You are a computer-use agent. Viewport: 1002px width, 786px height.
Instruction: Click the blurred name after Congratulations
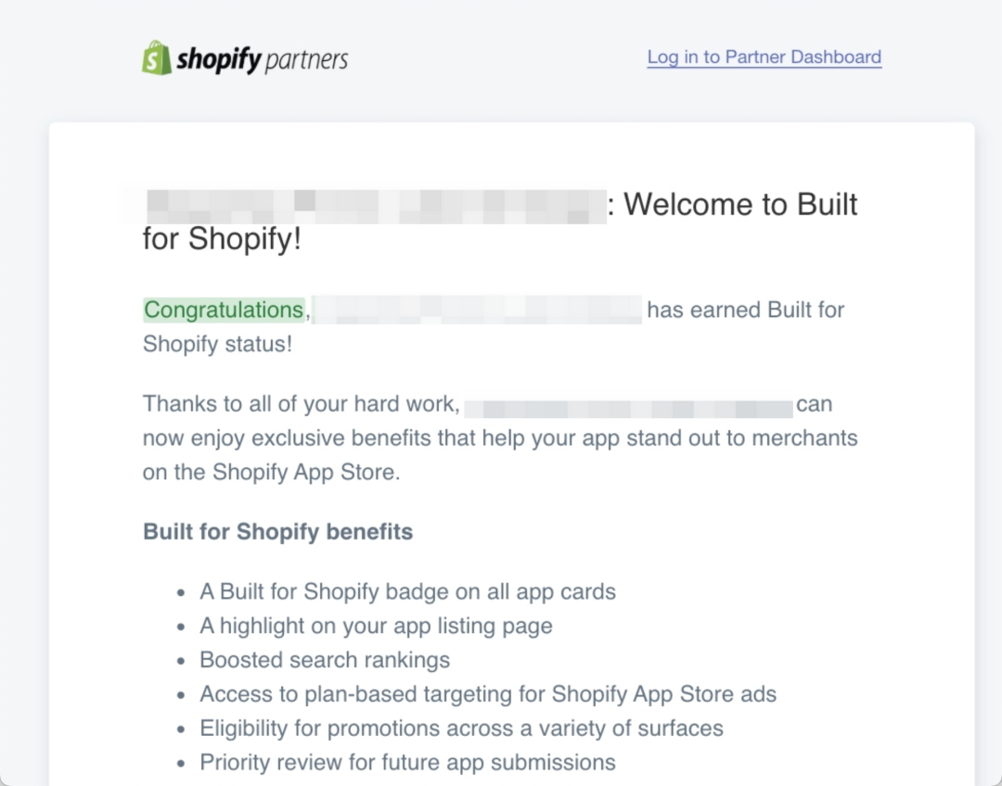click(477, 310)
